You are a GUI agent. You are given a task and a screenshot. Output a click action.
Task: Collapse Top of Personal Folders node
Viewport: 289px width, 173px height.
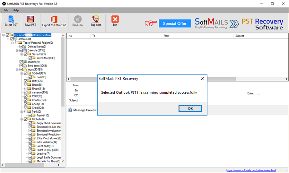pos(13,43)
